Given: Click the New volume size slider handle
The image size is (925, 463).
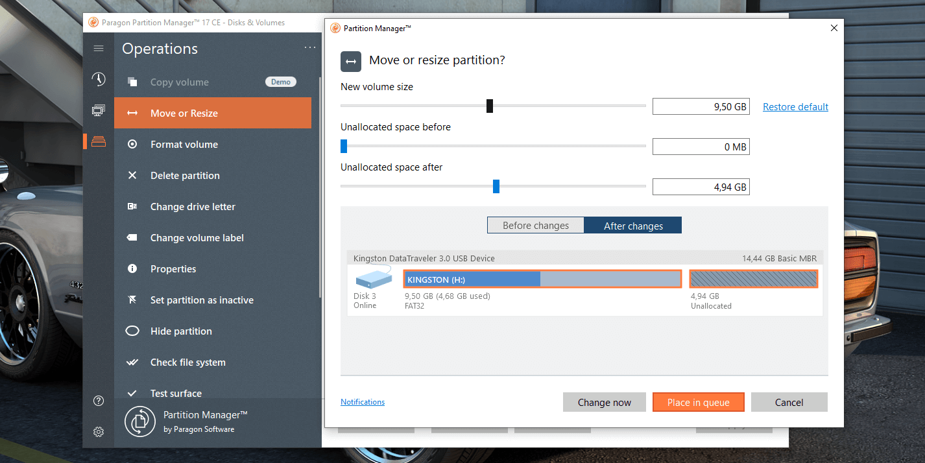Looking at the screenshot, I should [490, 106].
